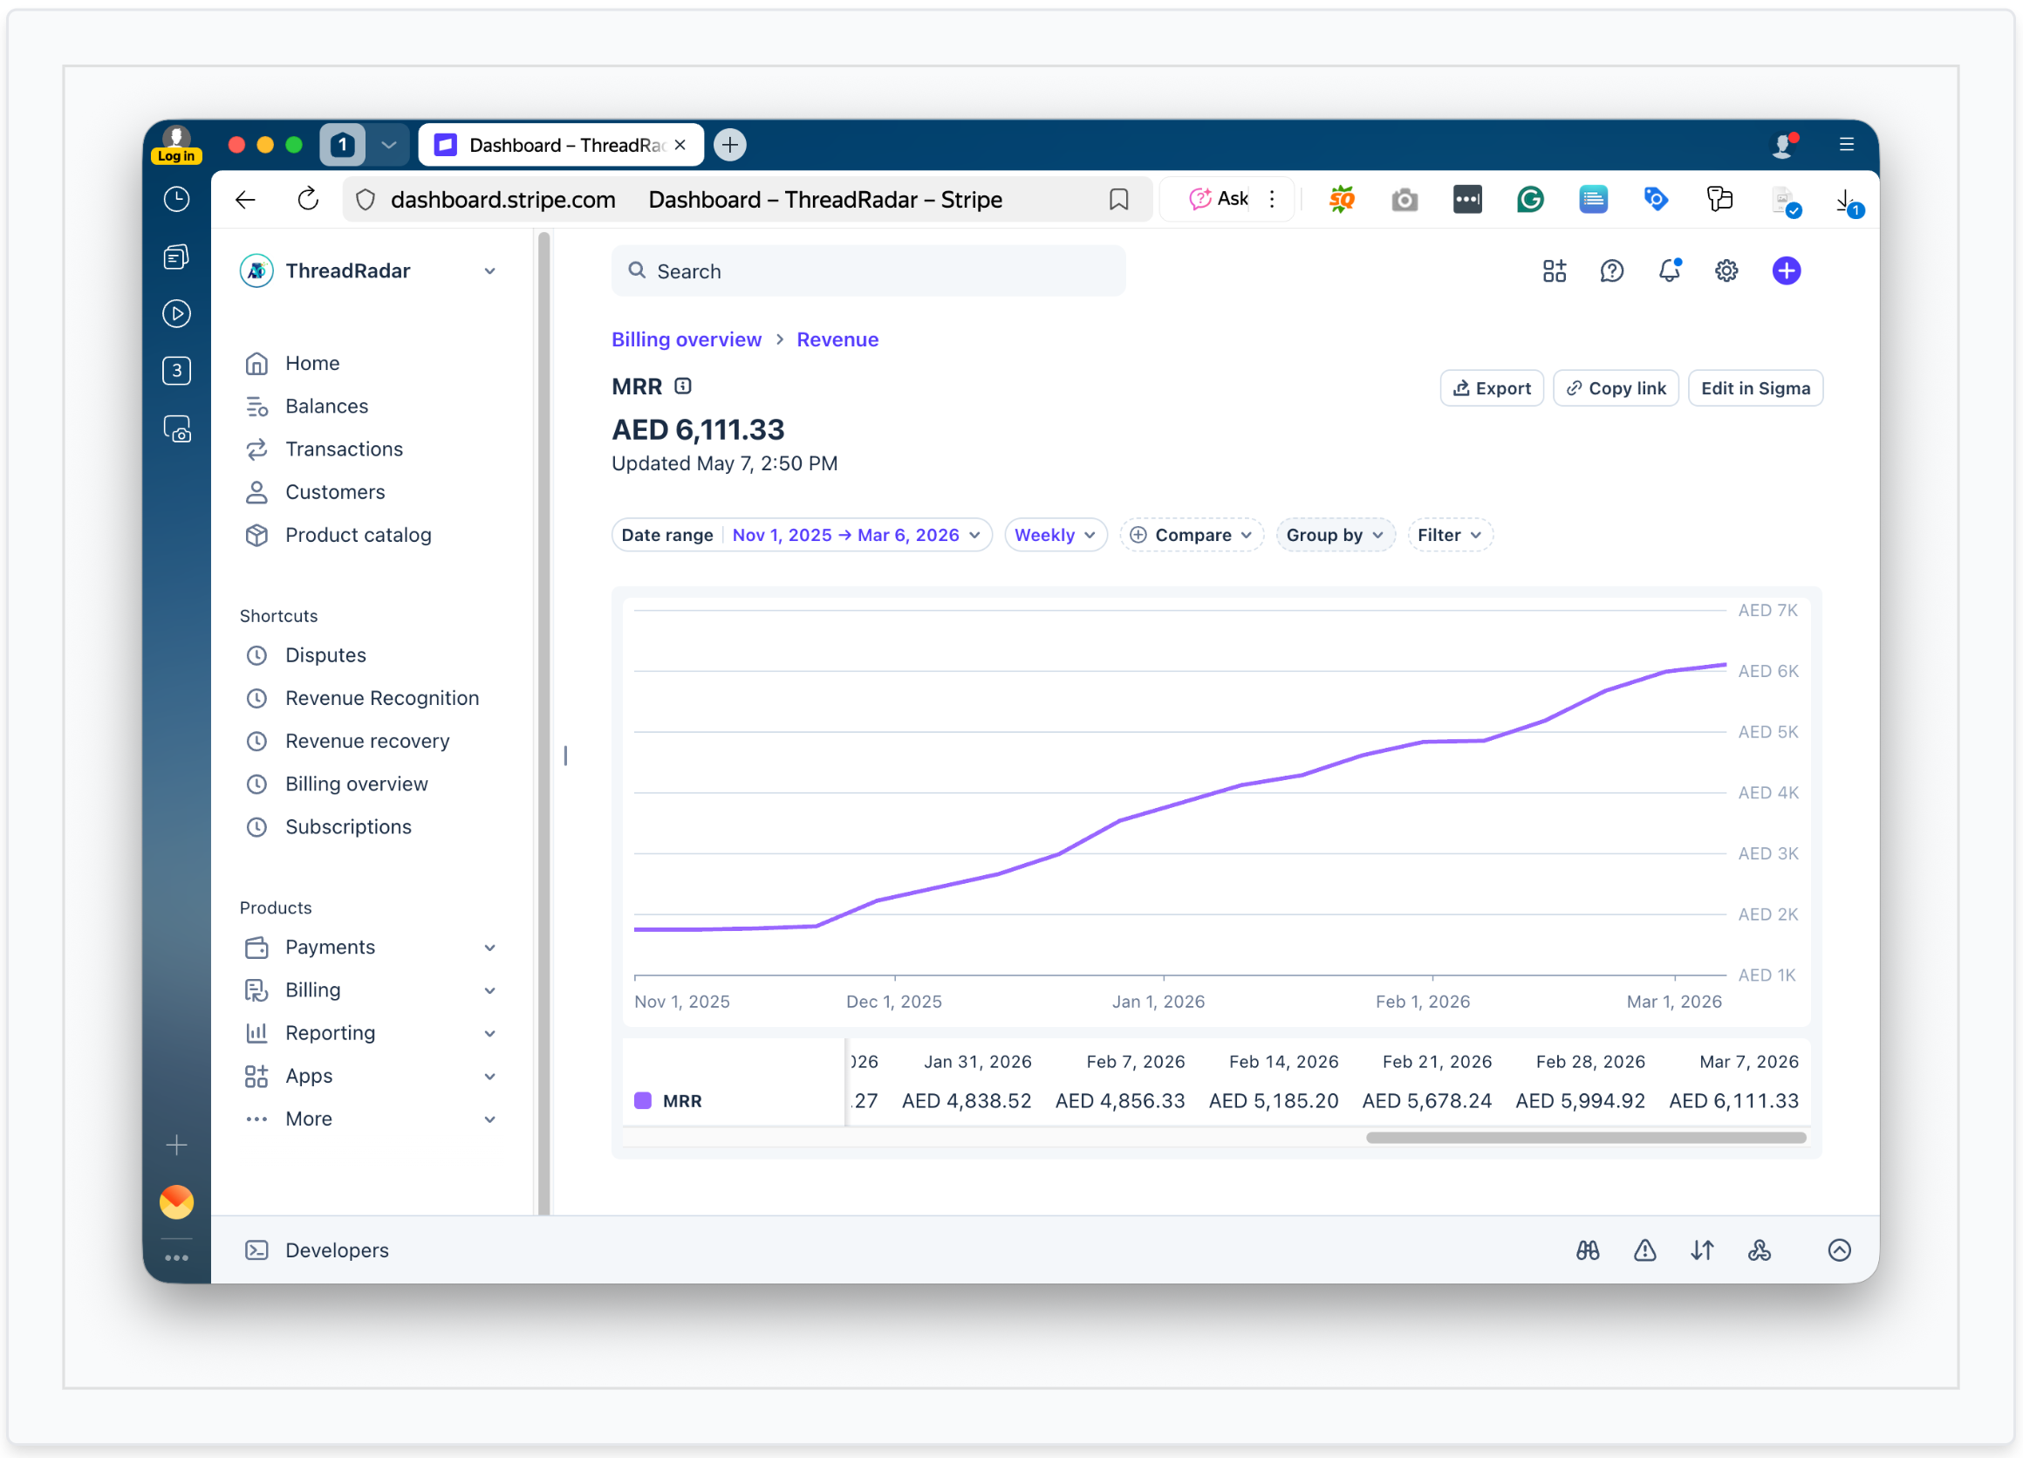Screen dimensions: 2023x1458
Task: Open the Compare dropdown
Action: click(x=1191, y=536)
